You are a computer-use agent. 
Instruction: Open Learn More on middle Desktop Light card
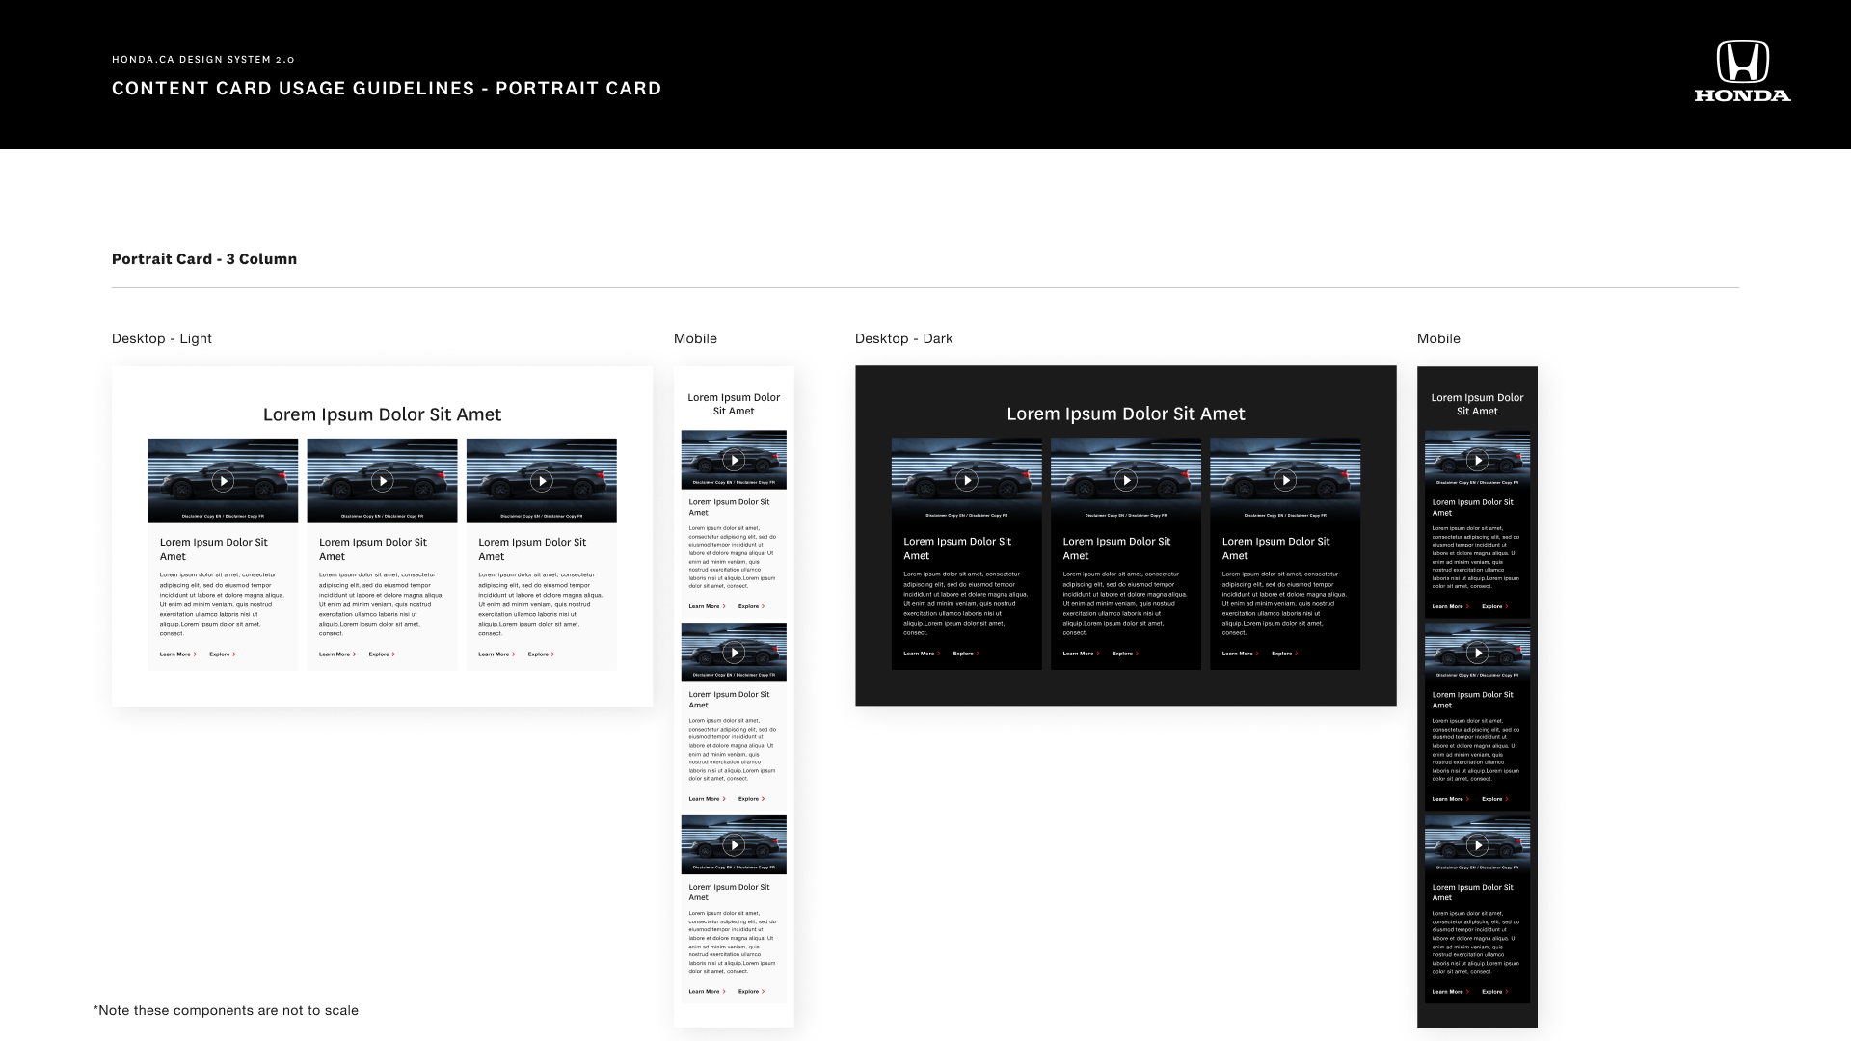337,654
